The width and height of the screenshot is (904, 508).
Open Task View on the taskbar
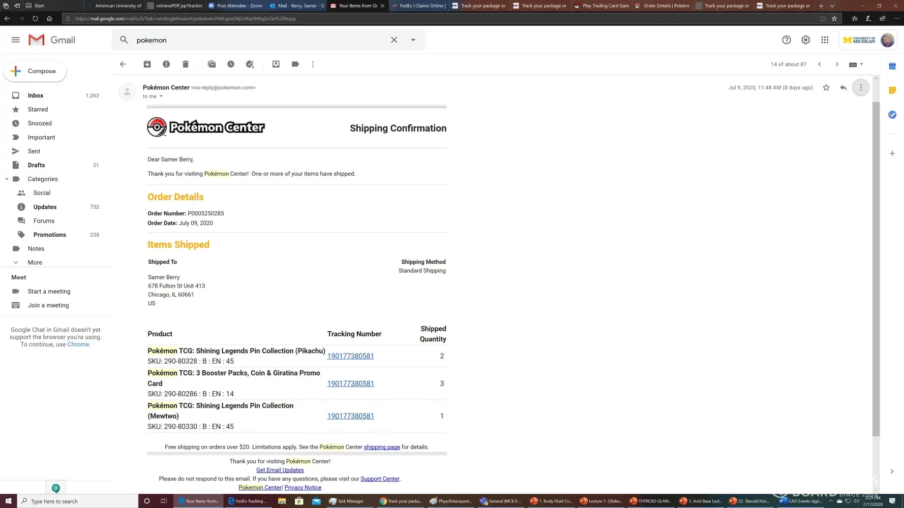[164, 501]
